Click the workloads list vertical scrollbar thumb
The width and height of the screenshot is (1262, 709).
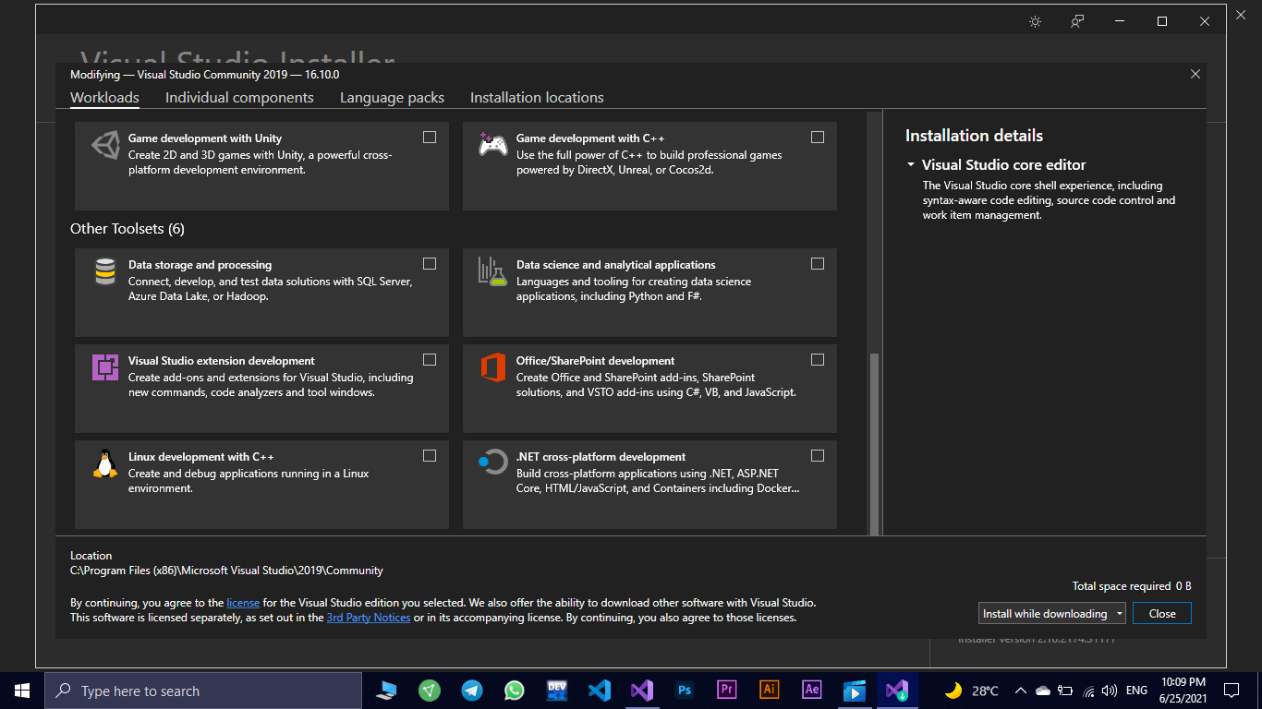point(874,442)
